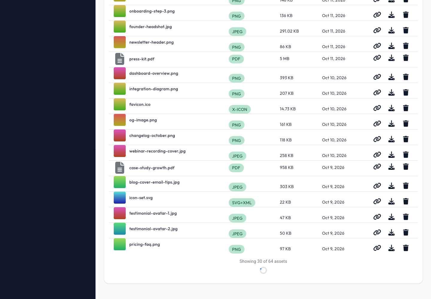
Task: Click the press-kit.pdf document icon
Action: click(120, 59)
